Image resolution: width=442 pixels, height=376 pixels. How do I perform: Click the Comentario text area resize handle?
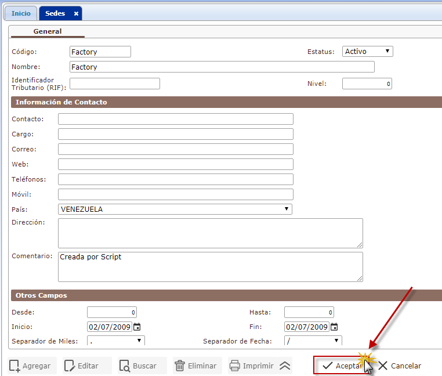click(360, 279)
